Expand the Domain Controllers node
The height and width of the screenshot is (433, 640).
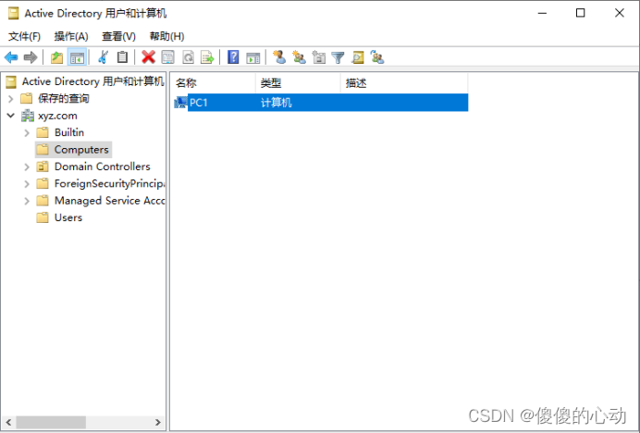pos(27,167)
